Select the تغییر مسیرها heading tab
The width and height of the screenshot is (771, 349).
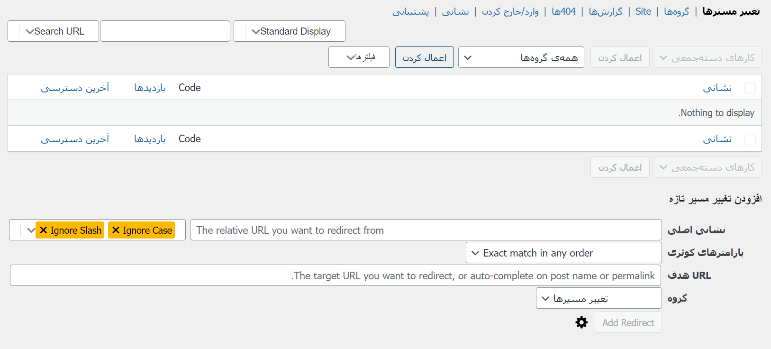[x=731, y=11]
